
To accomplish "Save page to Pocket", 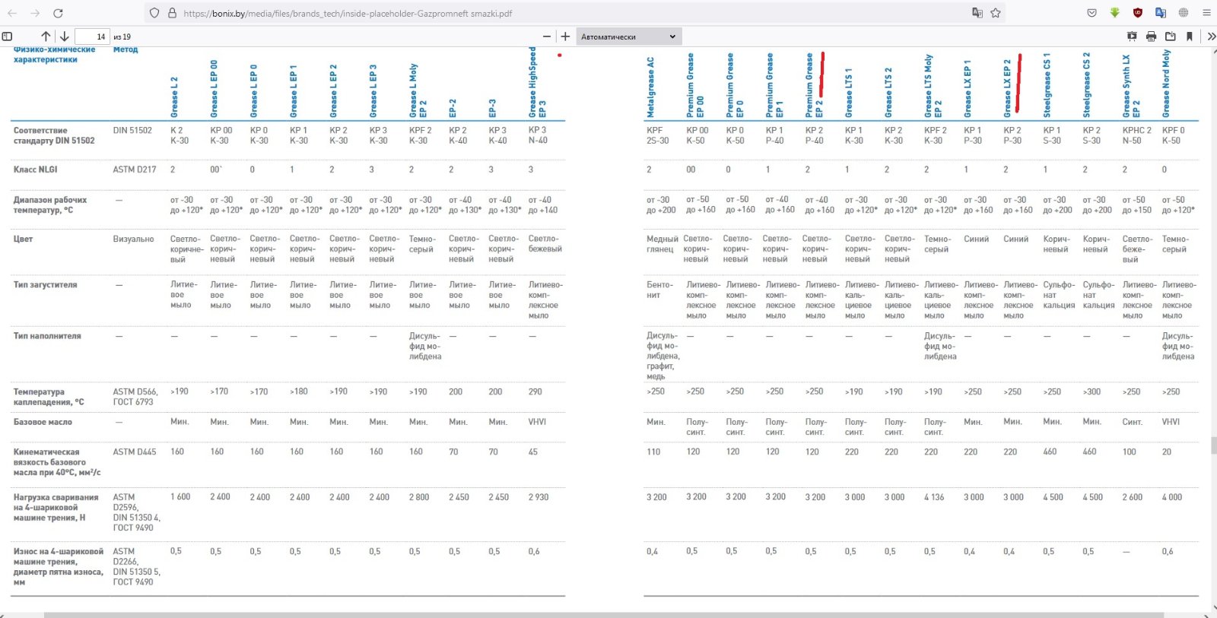I will pos(1091,13).
